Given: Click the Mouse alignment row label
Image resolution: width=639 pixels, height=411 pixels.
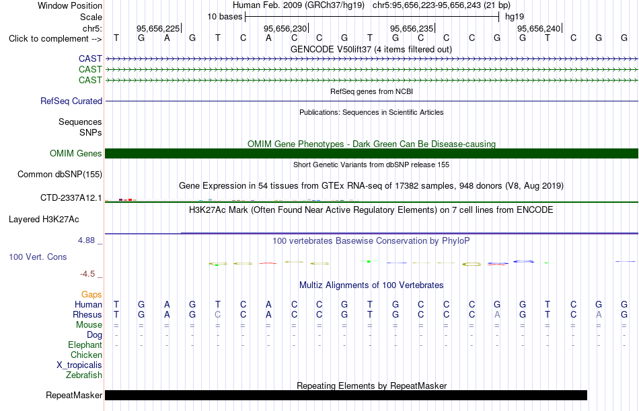Looking at the screenshot, I should tap(89, 325).
